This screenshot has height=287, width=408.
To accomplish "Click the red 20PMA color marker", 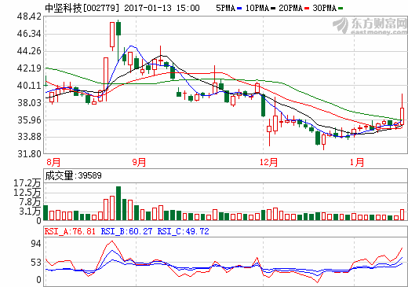I will click(x=307, y=9).
